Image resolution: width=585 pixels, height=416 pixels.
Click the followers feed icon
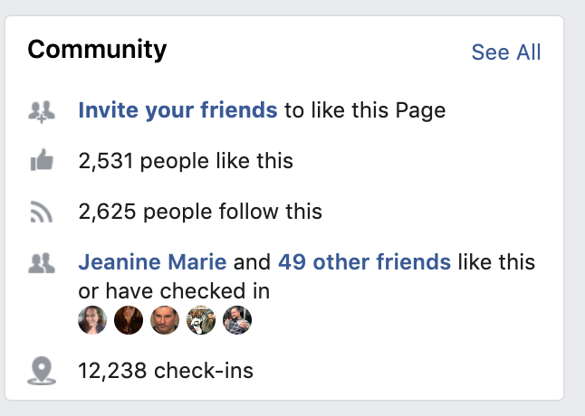tap(41, 212)
